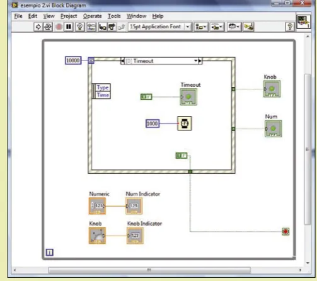Toggle Highlight Execution lightbulb
The width and height of the screenshot is (317, 281).
[80, 27]
